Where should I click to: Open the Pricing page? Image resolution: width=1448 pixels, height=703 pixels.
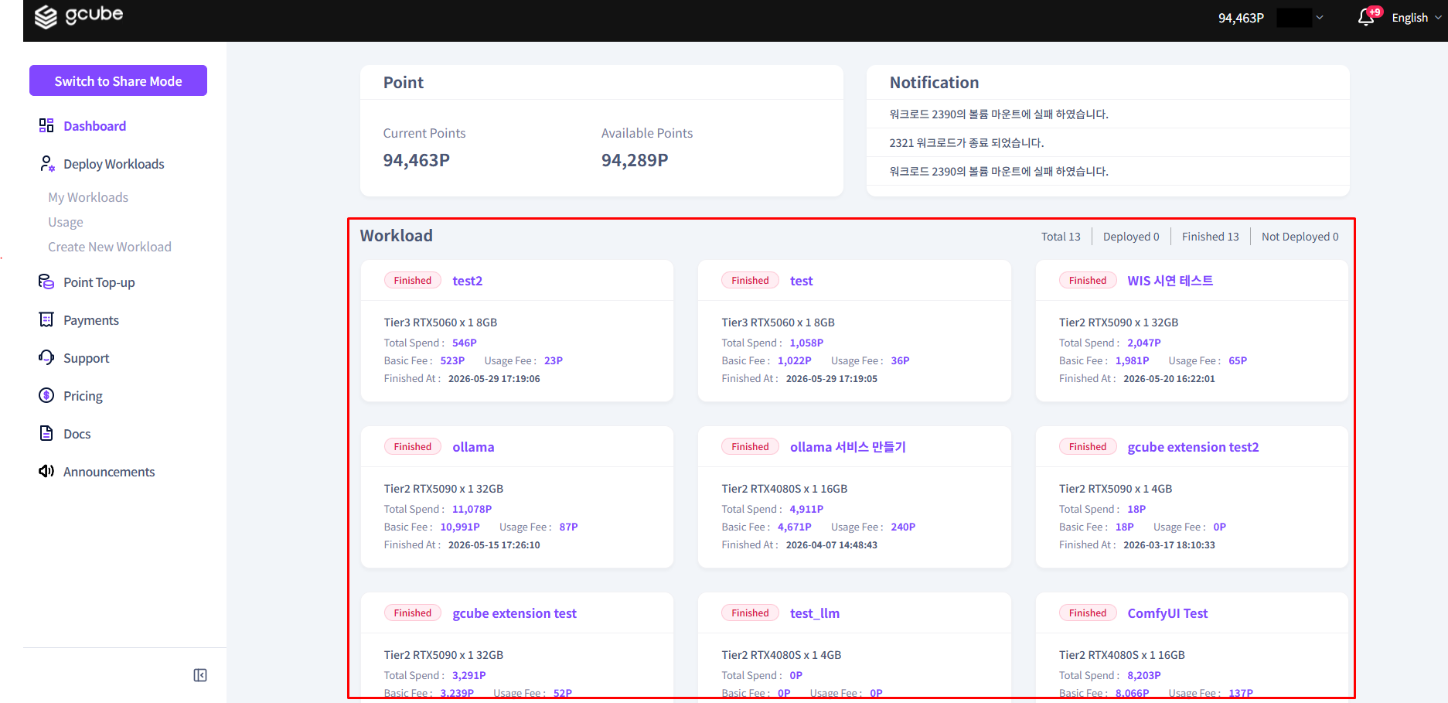(x=83, y=396)
